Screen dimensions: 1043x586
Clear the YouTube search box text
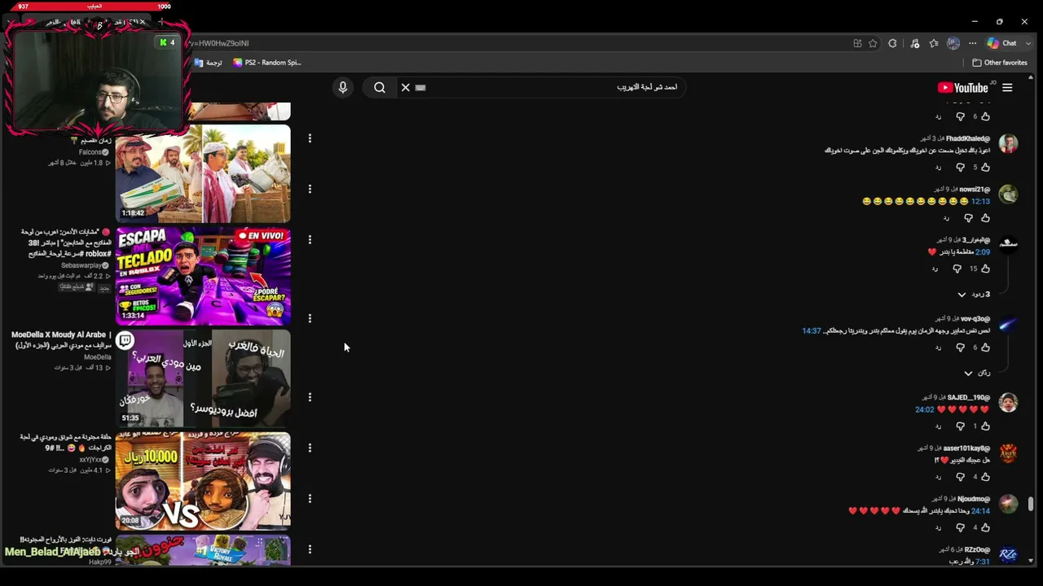pos(405,87)
